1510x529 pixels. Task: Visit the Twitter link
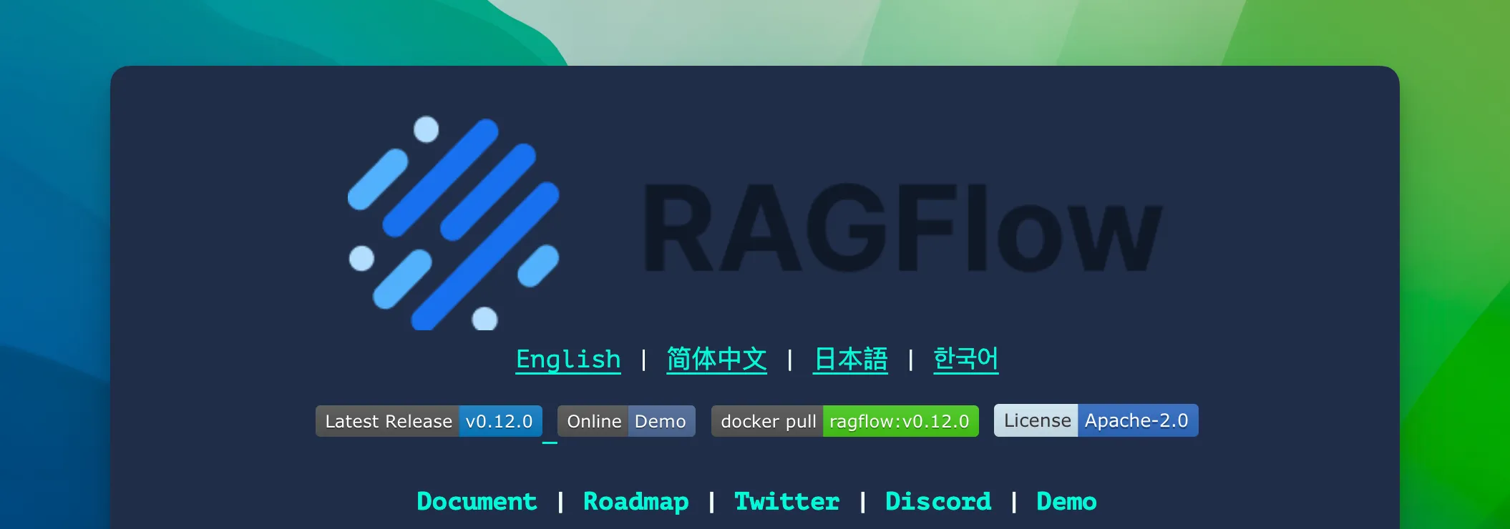[787, 501]
